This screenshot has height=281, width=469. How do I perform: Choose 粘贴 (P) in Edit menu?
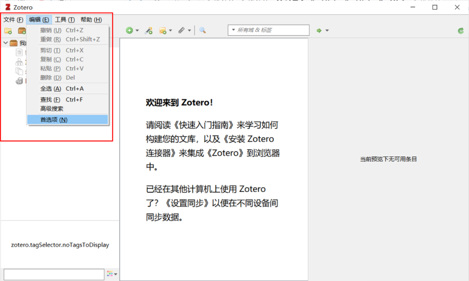[x=68, y=69]
